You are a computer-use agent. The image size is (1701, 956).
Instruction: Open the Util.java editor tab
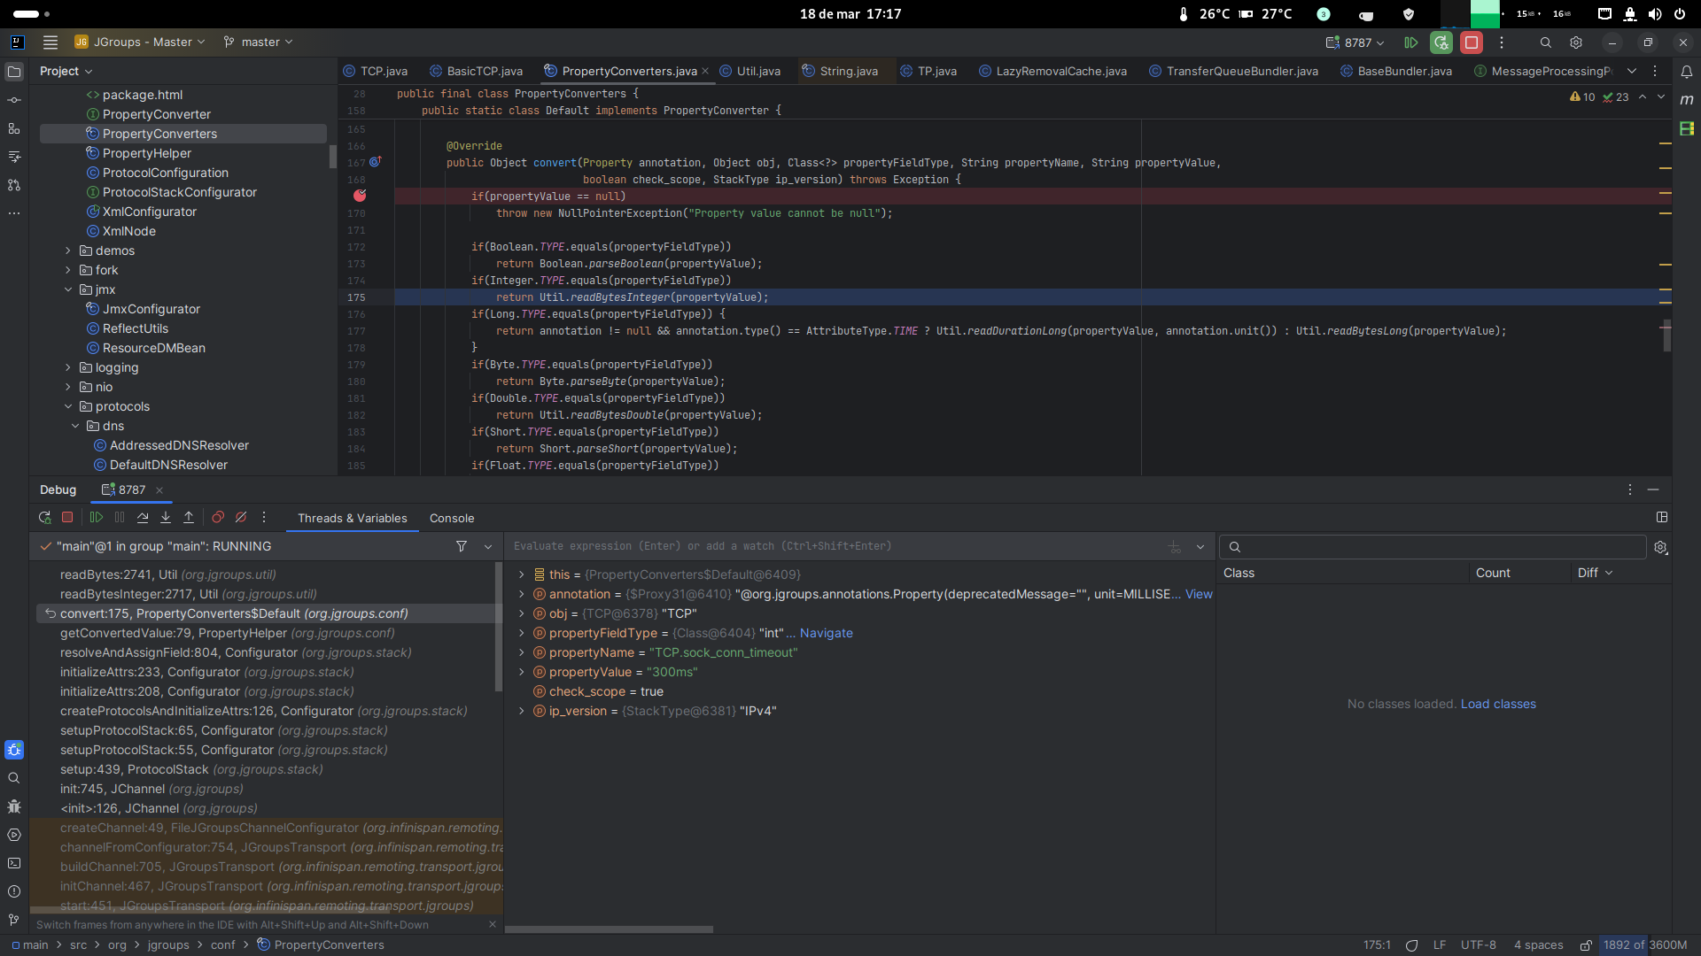pos(757,71)
